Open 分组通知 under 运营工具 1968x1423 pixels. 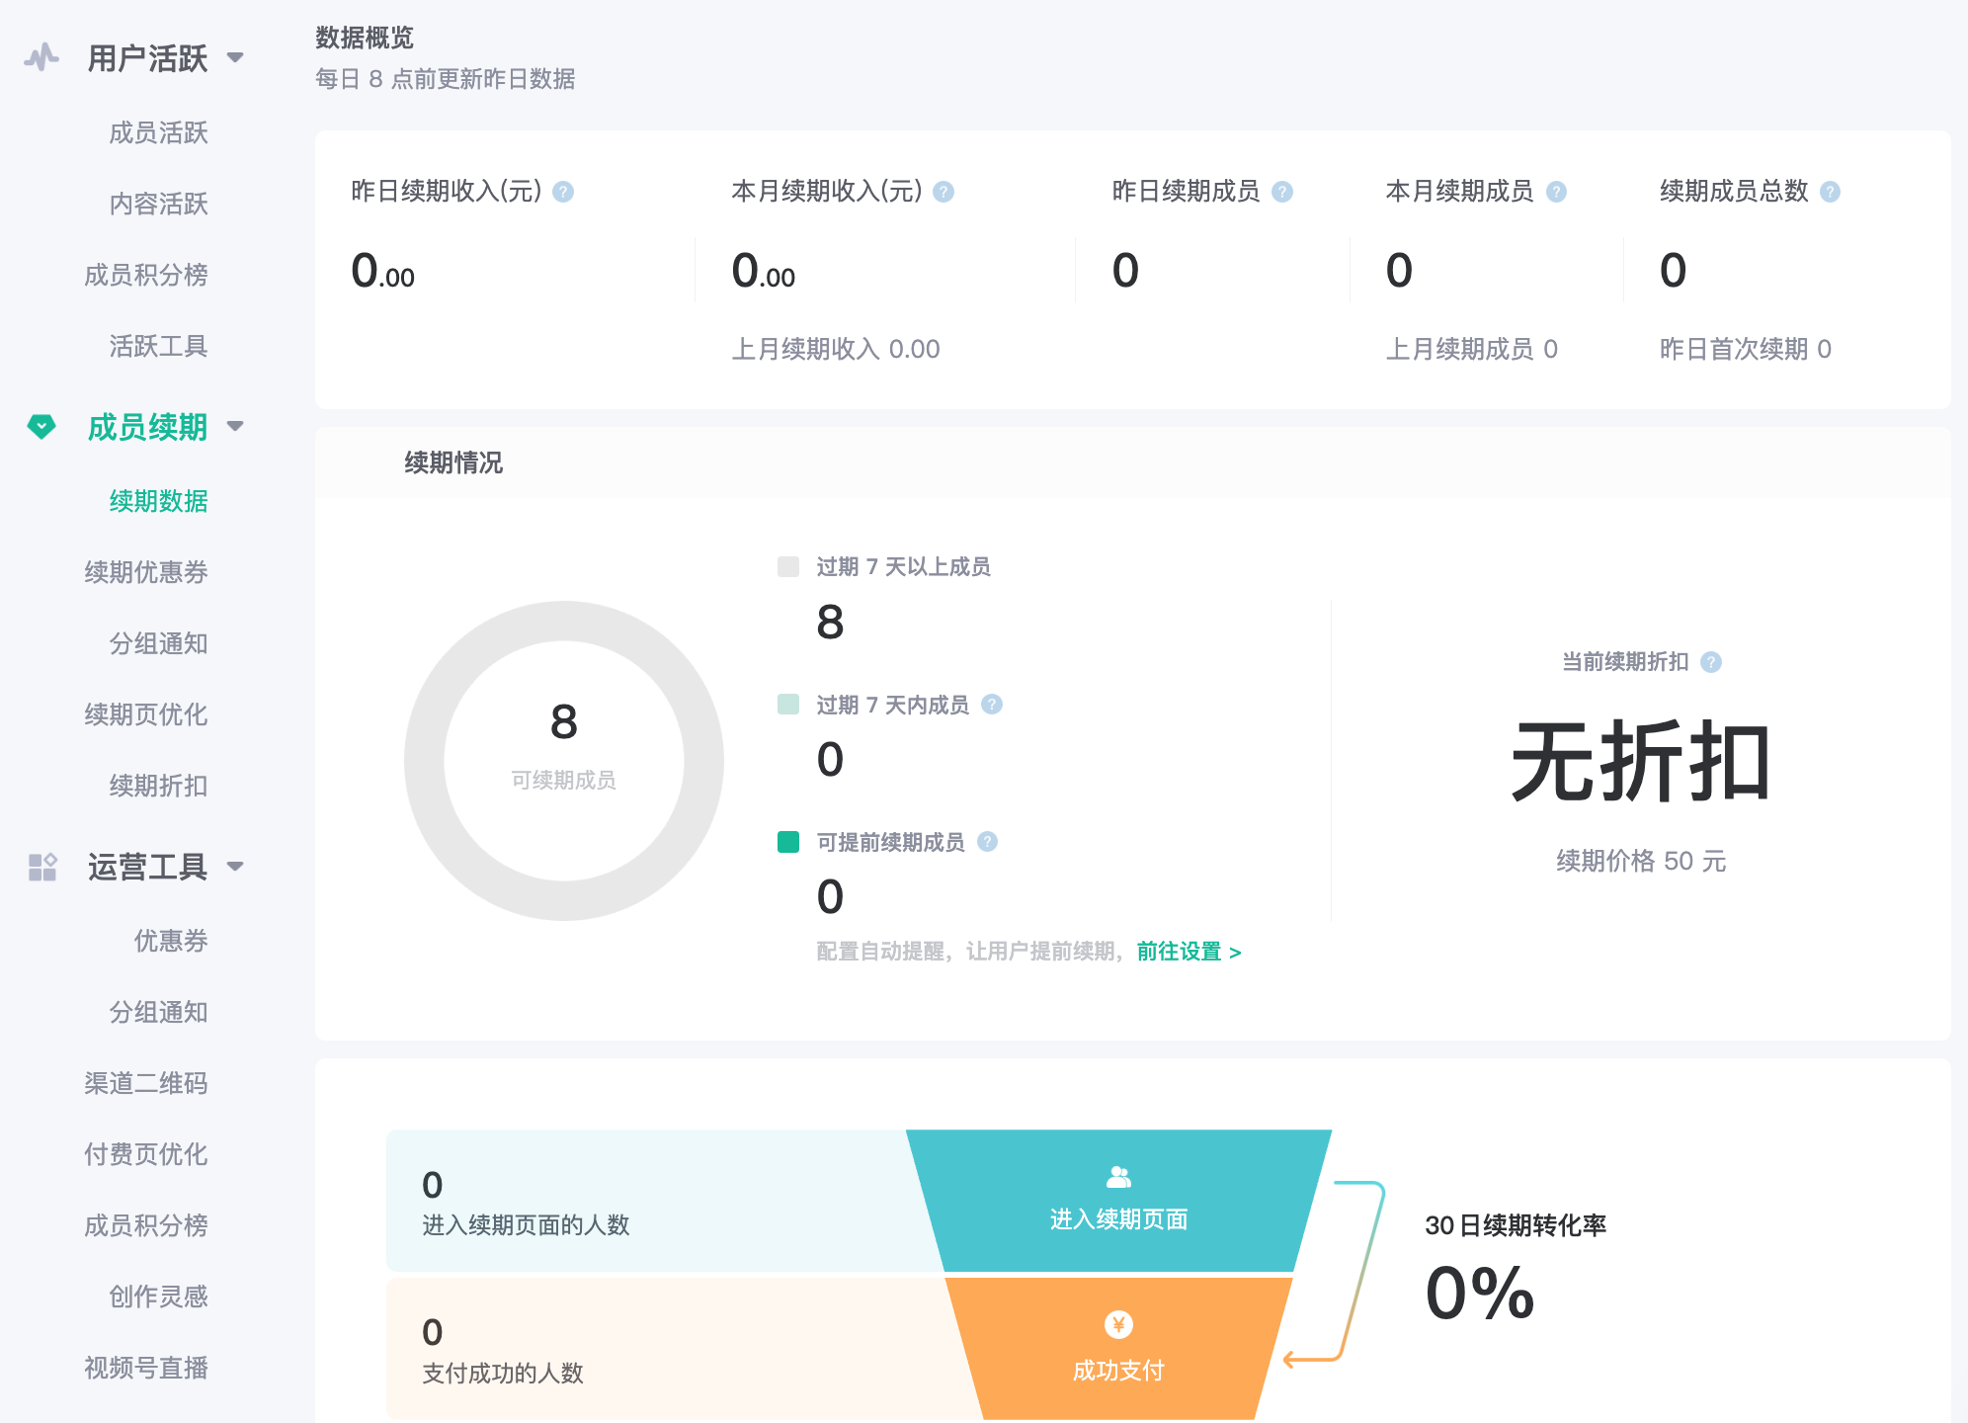point(158,1012)
